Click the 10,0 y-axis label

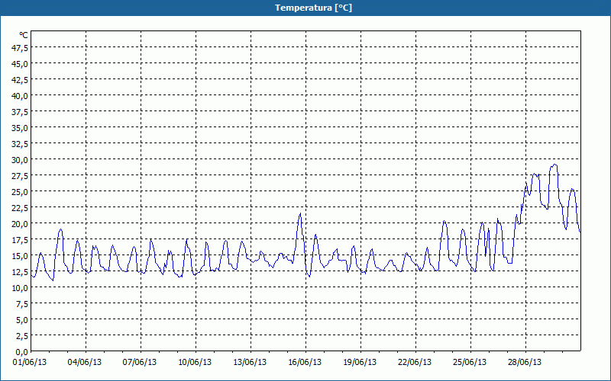coord(20,288)
